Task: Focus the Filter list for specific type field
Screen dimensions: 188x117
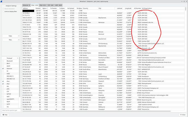Action: click(11, 110)
